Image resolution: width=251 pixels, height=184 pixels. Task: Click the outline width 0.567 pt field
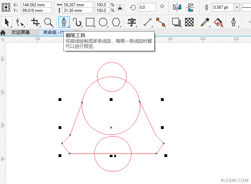[223, 7]
